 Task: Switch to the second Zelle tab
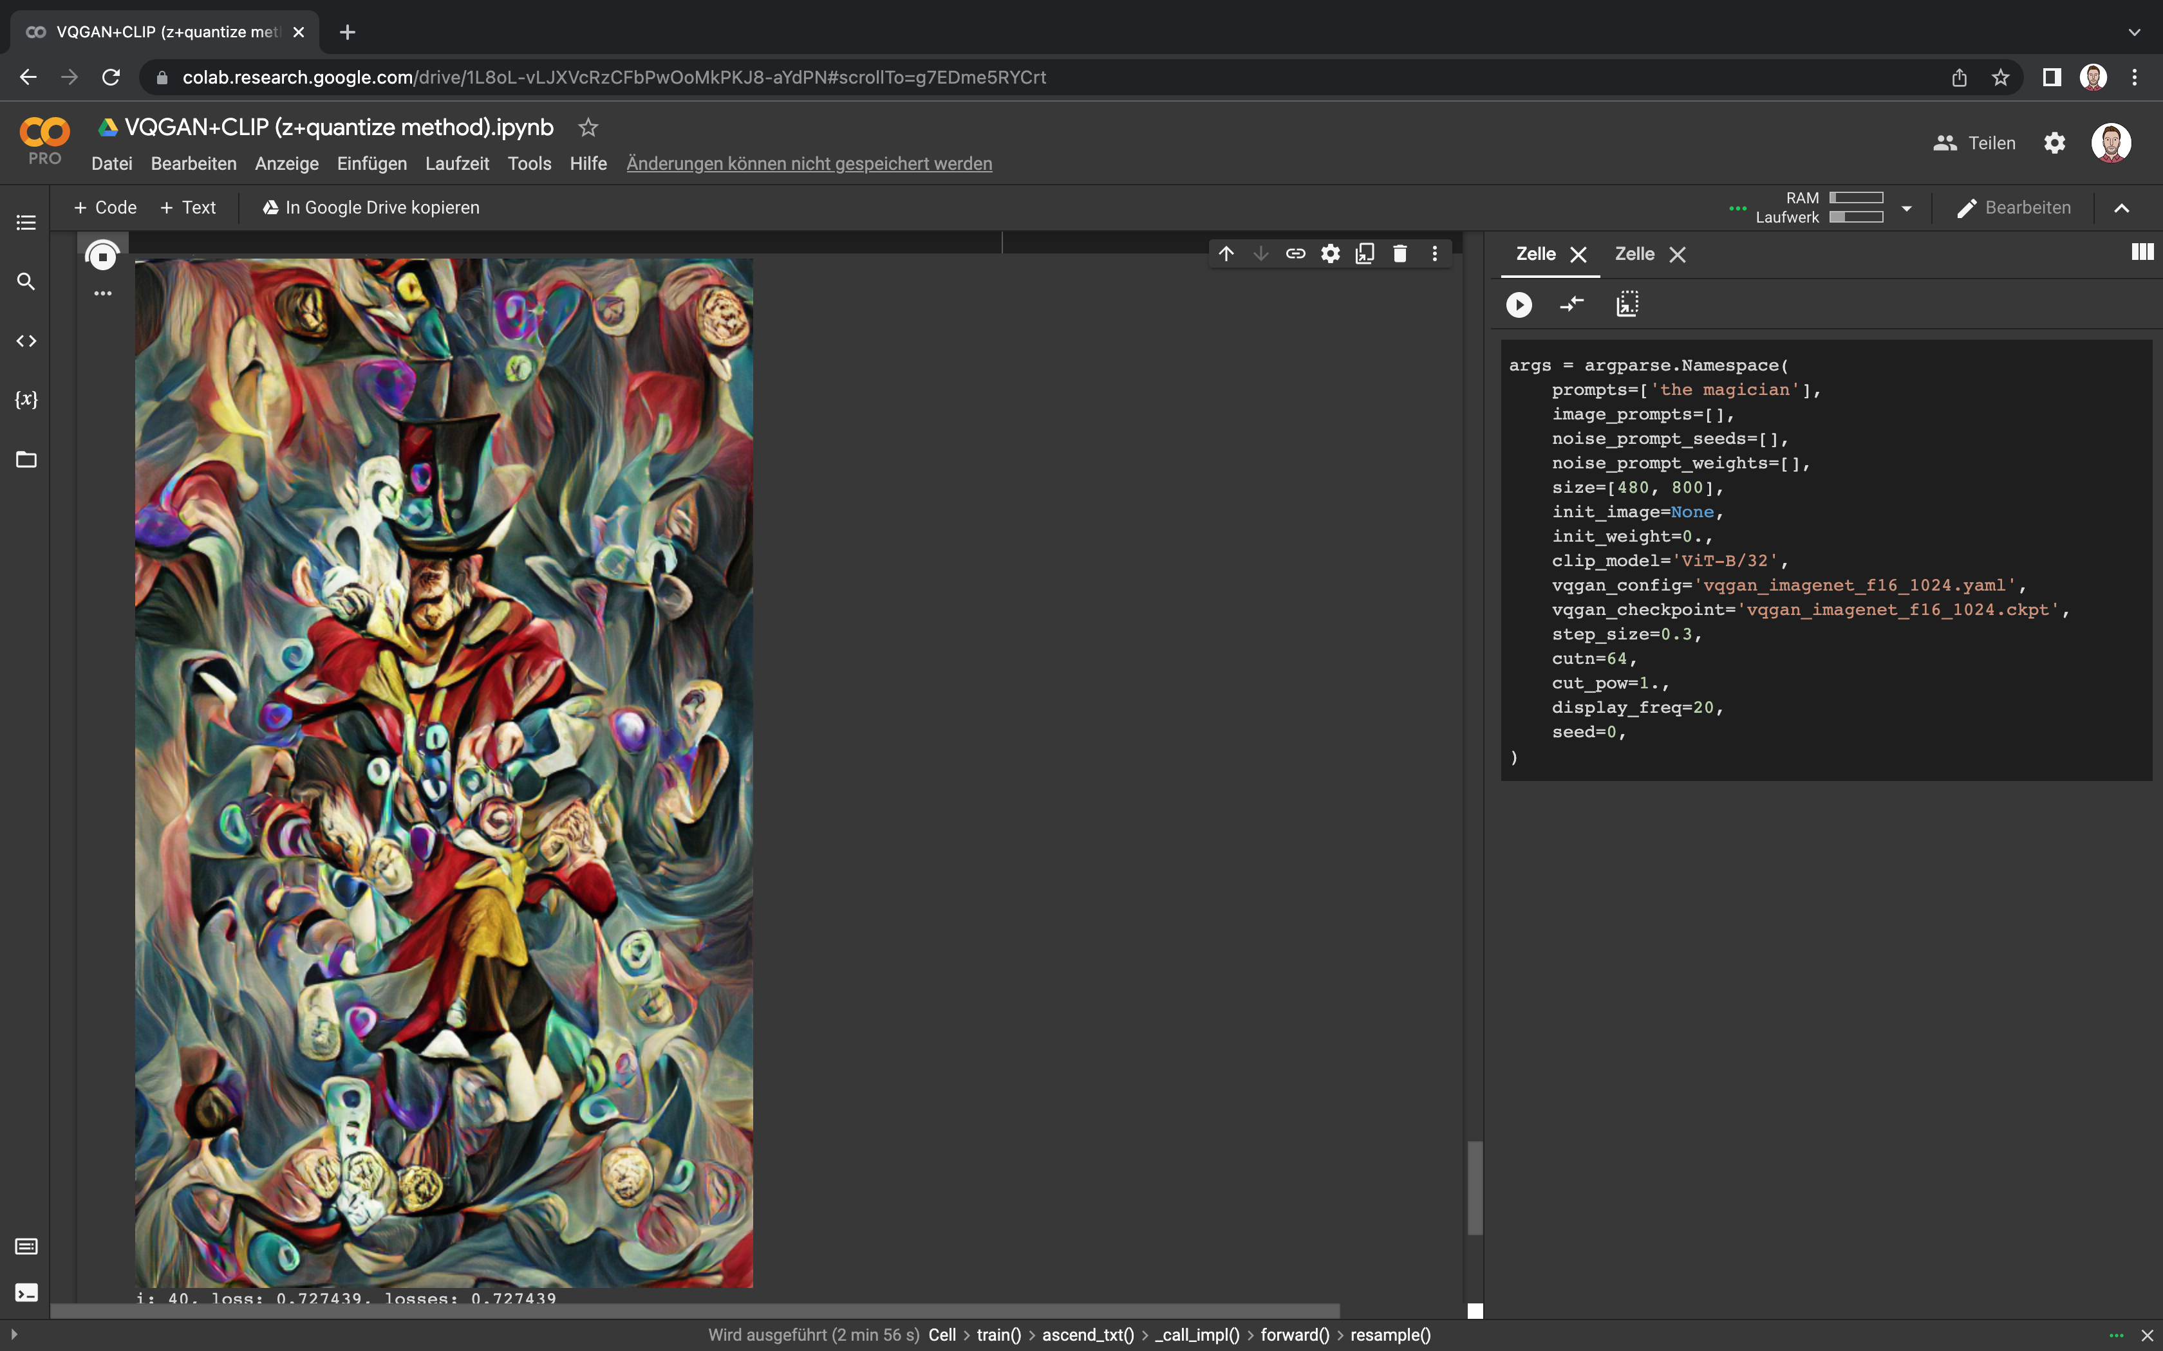[1634, 253]
